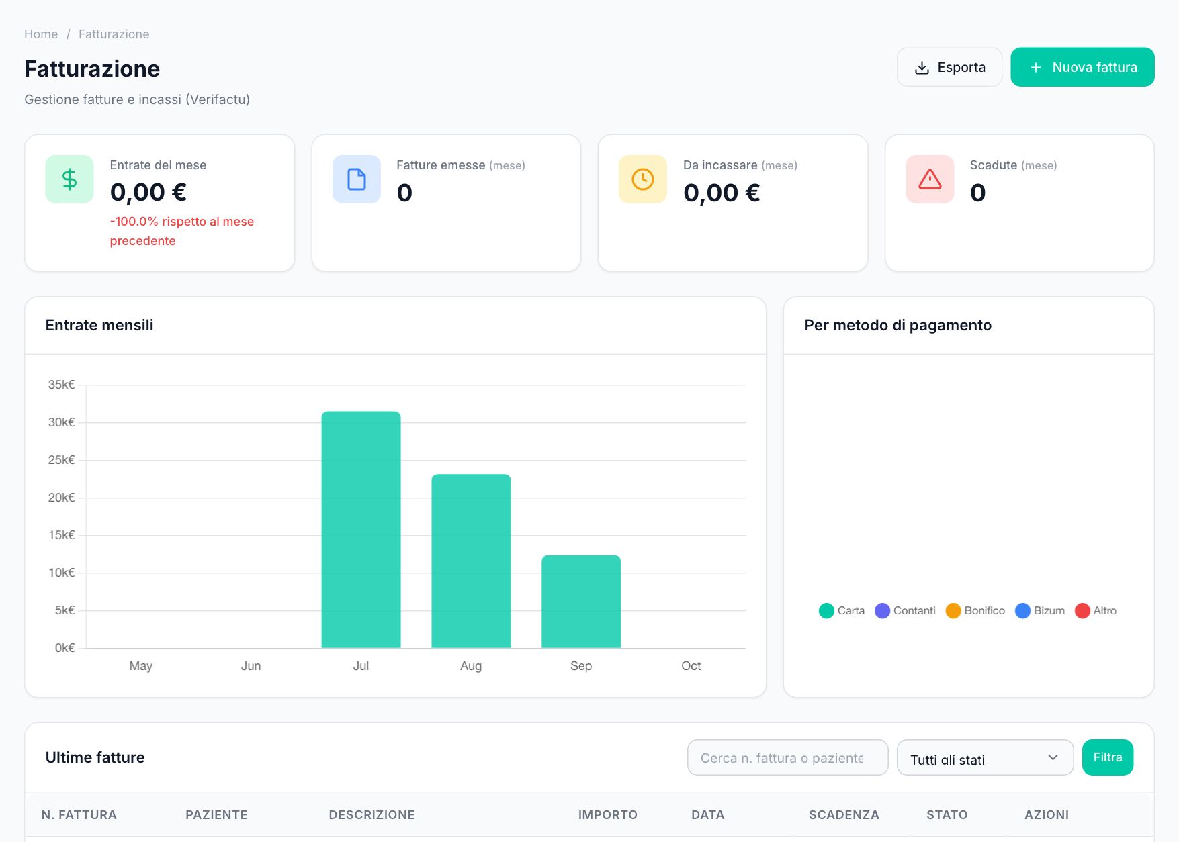1179x842 pixels.
Task: Toggle the Bizum legend entry
Action: click(x=1040, y=611)
